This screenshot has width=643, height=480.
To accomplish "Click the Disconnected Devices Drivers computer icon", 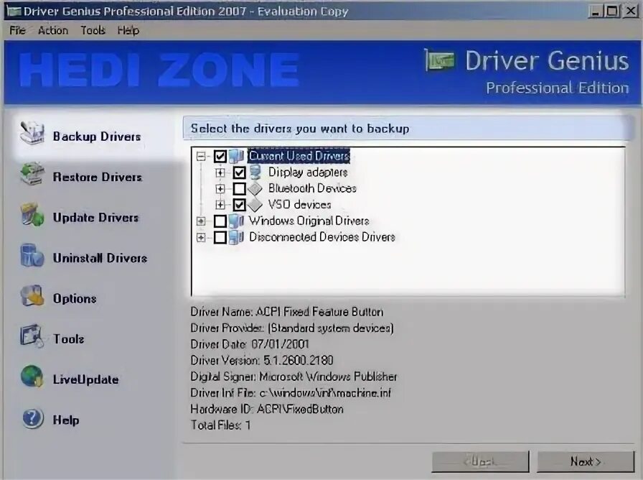I will pos(237,237).
